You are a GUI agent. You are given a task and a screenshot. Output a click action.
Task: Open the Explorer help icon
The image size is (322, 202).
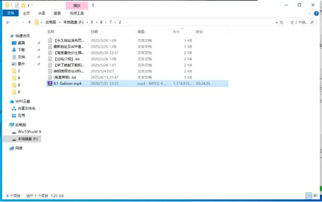pos(316,13)
